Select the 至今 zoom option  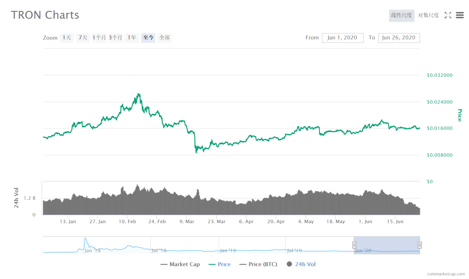[x=148, y=38]
